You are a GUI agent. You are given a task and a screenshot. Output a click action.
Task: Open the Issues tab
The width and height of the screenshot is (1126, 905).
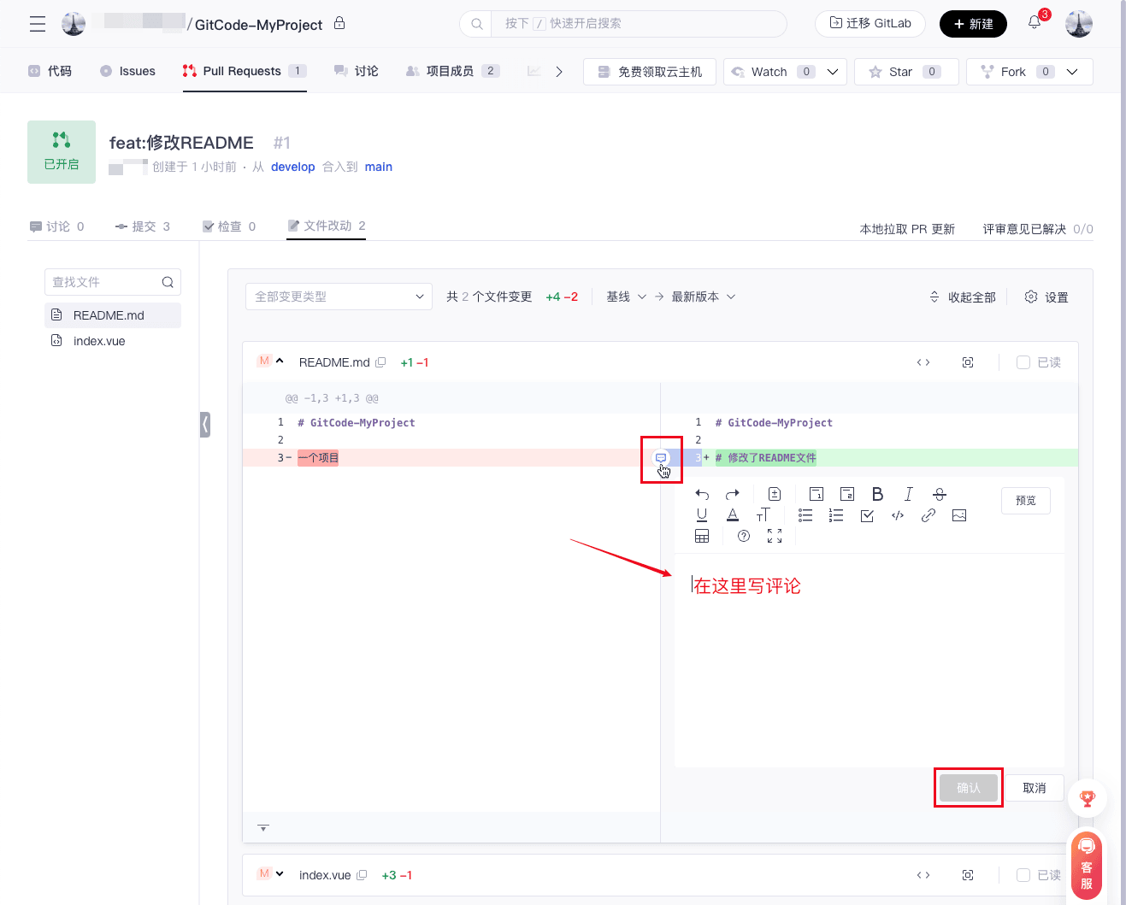tap(128, 71)
